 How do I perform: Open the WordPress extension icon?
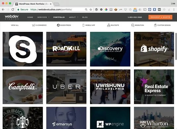click(x=96, y=10)
